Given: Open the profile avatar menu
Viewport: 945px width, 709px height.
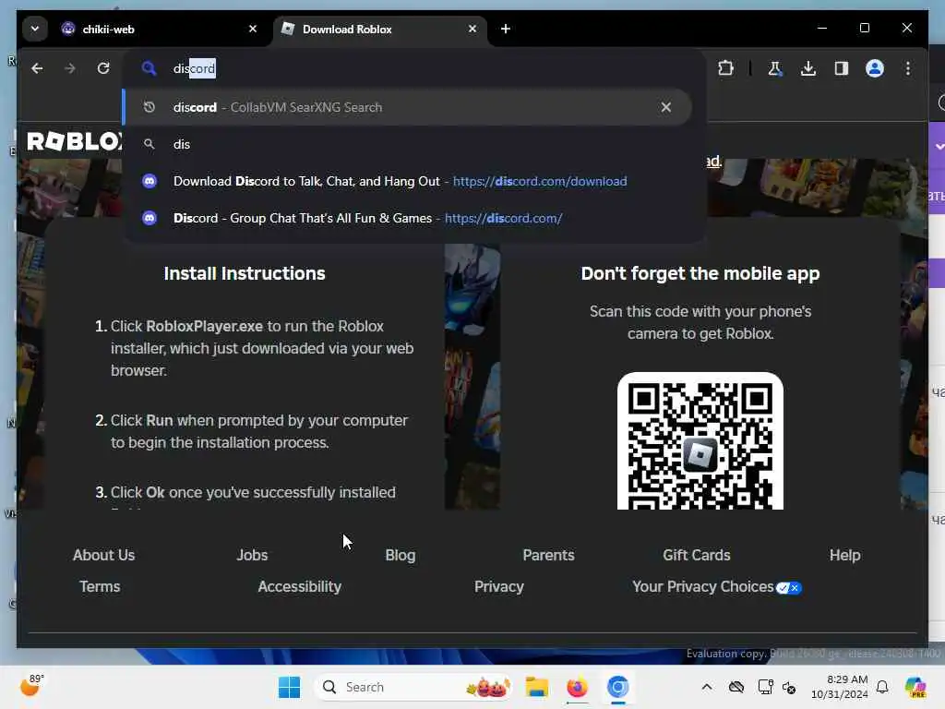Looking at the screenshot, I should (x=875, y=68).
